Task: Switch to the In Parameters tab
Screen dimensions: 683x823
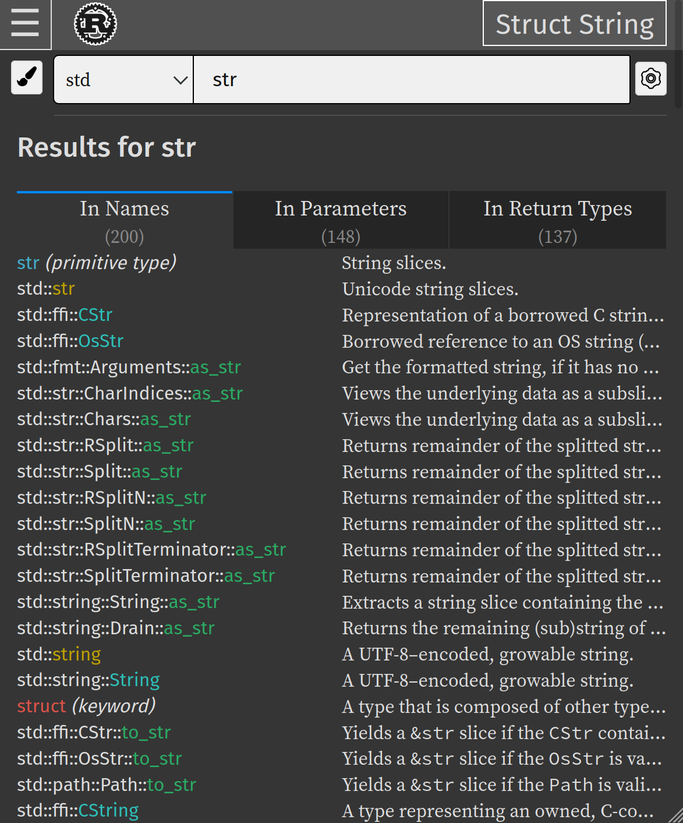Action: [341, 221]
